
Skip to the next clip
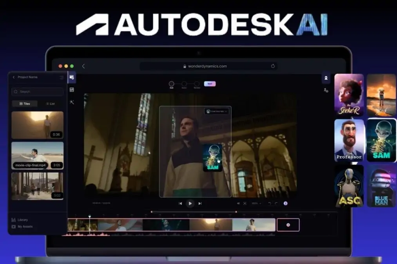tap(200, 203)
